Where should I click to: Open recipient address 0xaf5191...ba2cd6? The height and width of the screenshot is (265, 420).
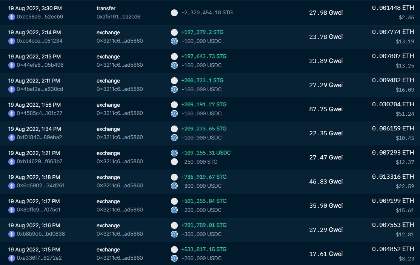pyautogui.click(x=118, y=17)
